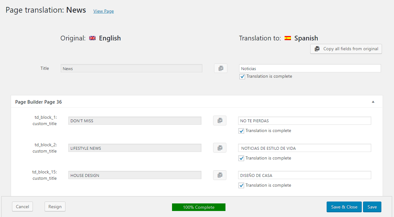
Task: Collapse the Page Builder Page 36 panel
Action: coord(373,102)
